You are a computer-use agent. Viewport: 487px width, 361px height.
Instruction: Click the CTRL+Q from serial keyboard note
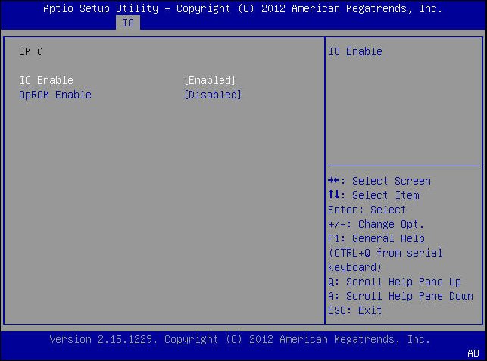(385, 260)
